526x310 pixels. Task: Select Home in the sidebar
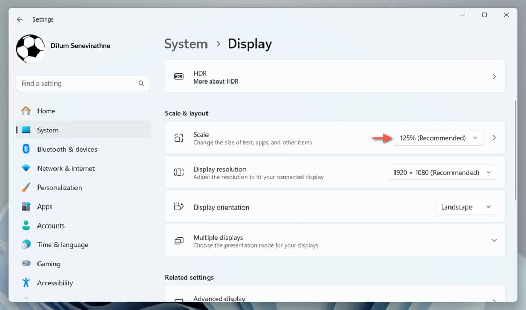46,111
